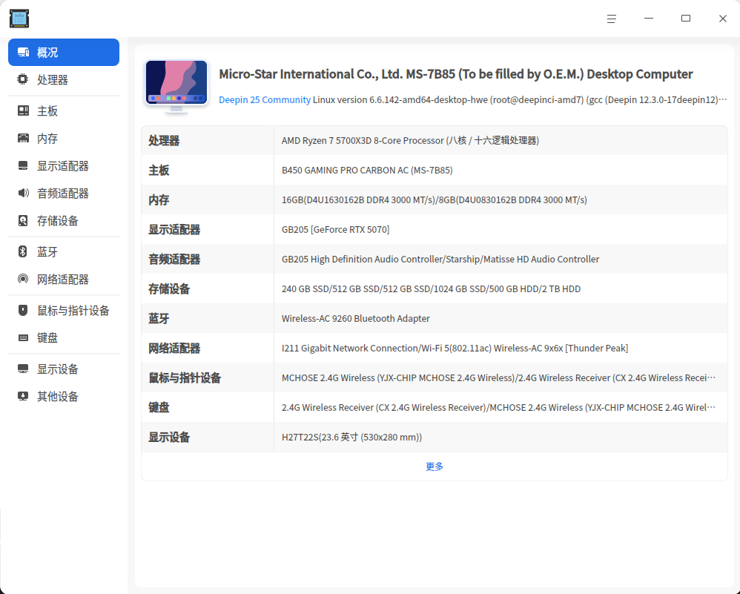Switch to the 主板 sidebar section
This screenshot has height=594, width=740.
(x=64, y=111)
